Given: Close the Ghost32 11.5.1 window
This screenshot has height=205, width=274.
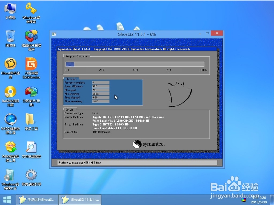Looking at the screenshot, I should [217, 33].
